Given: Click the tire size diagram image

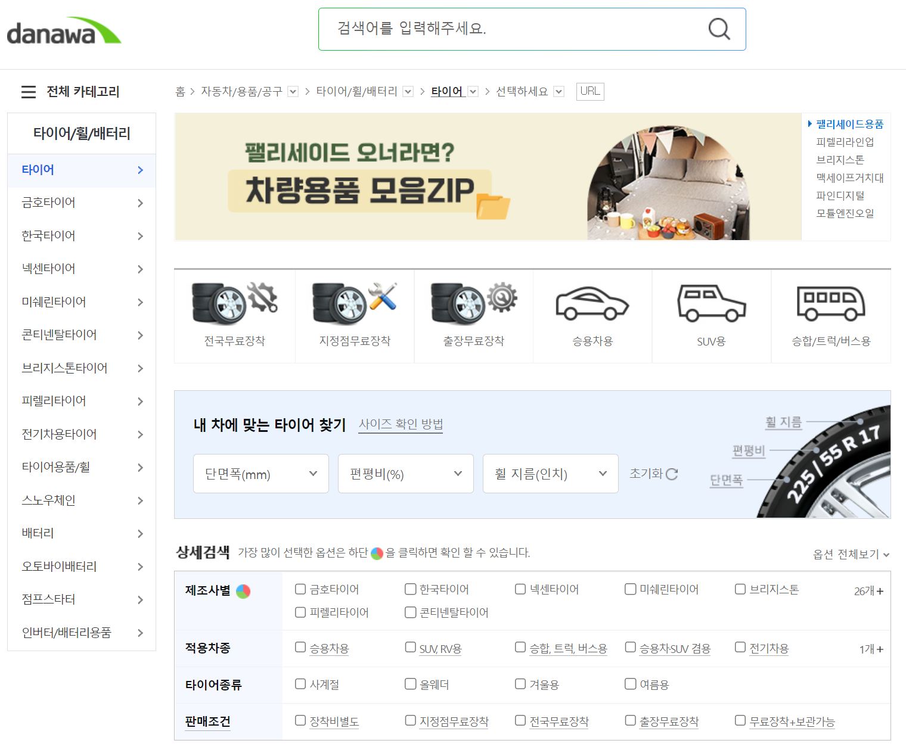Looking at the screenshot, I should (x=823, y=461).
